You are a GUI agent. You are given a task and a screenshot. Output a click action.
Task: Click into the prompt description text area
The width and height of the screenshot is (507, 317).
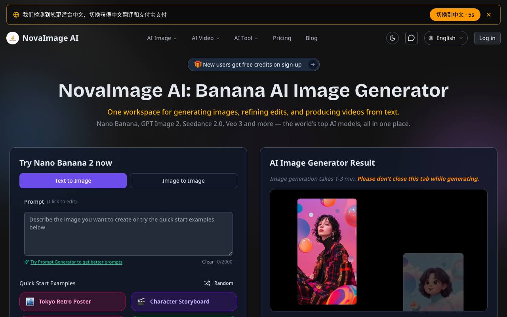click(128, 234)
